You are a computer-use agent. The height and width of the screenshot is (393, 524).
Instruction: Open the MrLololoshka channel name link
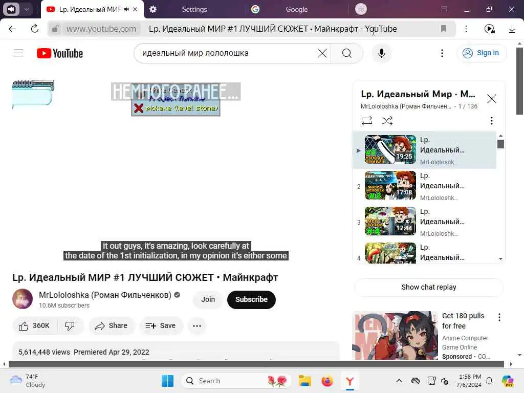point(105,295)
